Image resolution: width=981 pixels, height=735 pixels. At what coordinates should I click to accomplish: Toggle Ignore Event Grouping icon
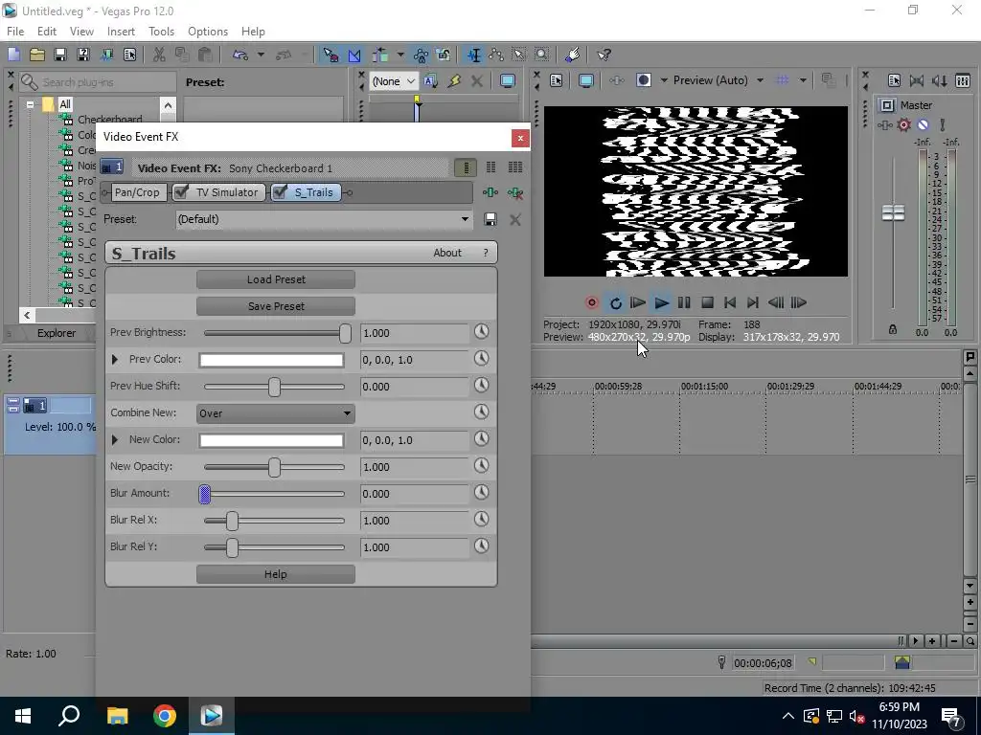pyautogui.click(x=444, y=55)
